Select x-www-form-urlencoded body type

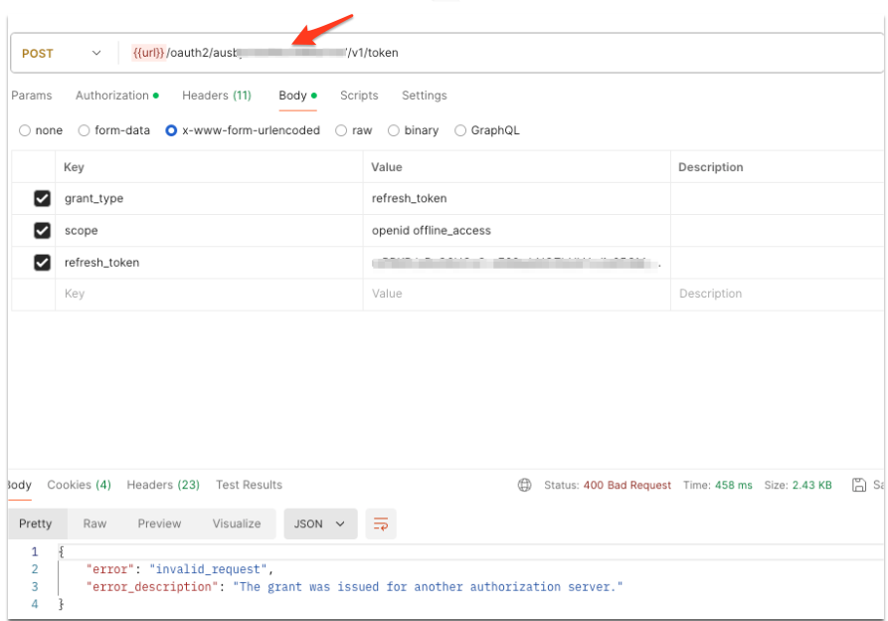coord(243,130)
